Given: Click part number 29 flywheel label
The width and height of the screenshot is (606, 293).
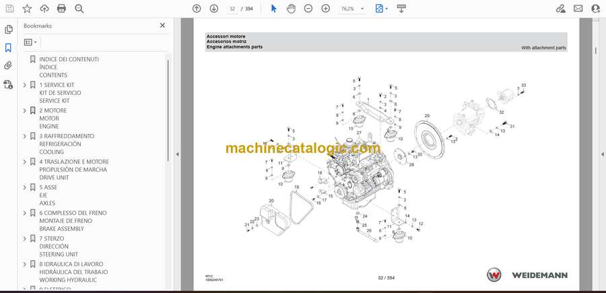Looking at the screenshot, I should [x=427, y=116].
